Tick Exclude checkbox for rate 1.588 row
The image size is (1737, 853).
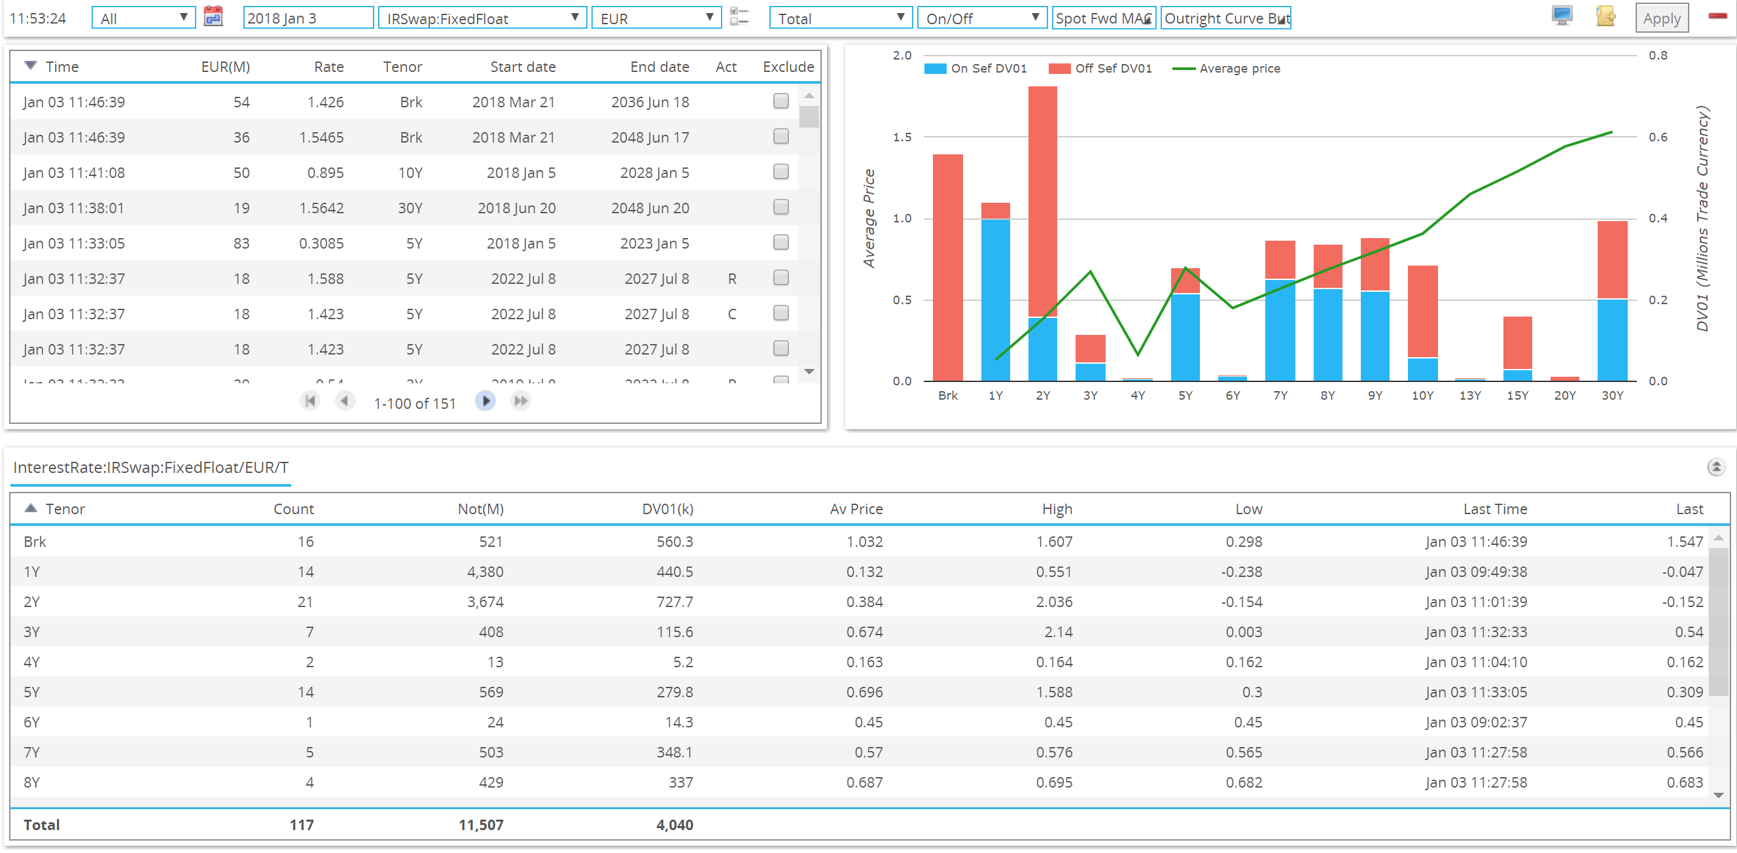pos(781,278)
